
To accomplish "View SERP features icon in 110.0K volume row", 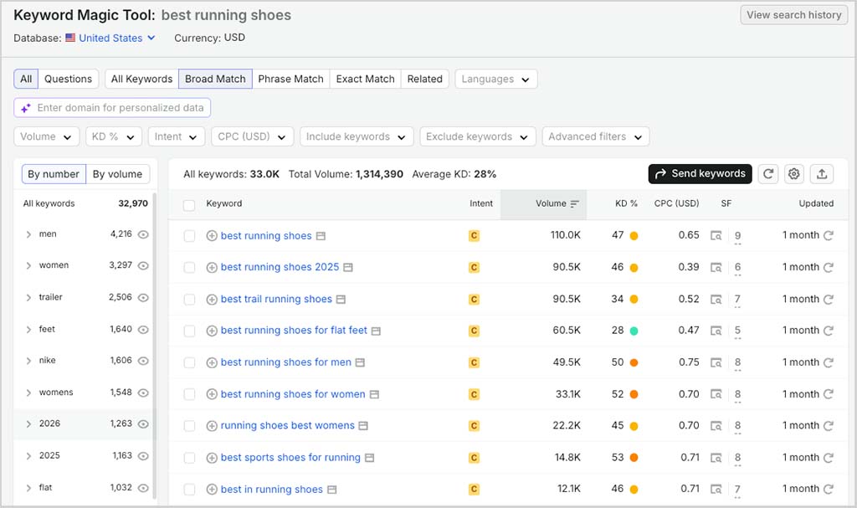I will pos(716,236).
